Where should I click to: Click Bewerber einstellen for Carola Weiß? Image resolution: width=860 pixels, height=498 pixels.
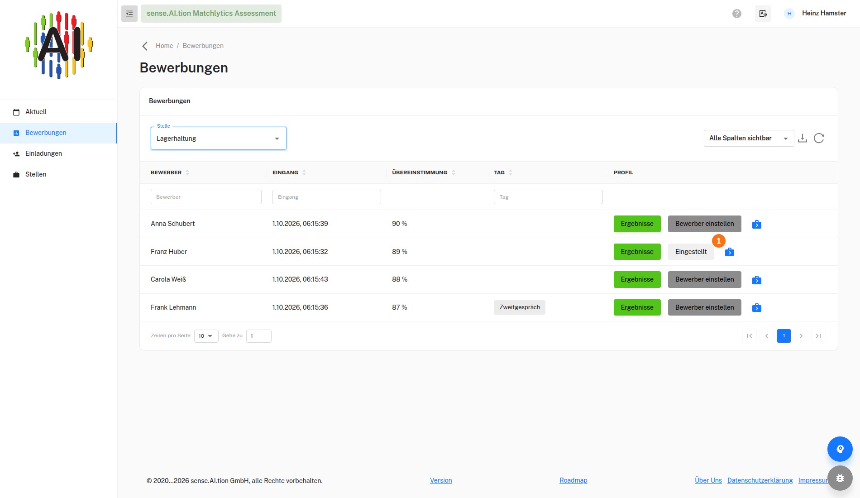pyautogui.click(x=704, y=279)
